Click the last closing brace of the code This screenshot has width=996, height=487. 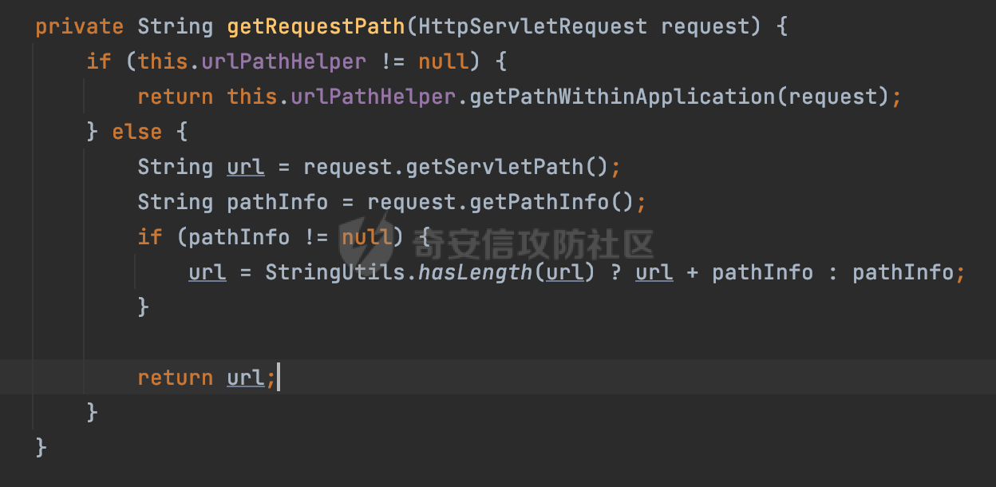pyautogui.click(x=41, y=447)
